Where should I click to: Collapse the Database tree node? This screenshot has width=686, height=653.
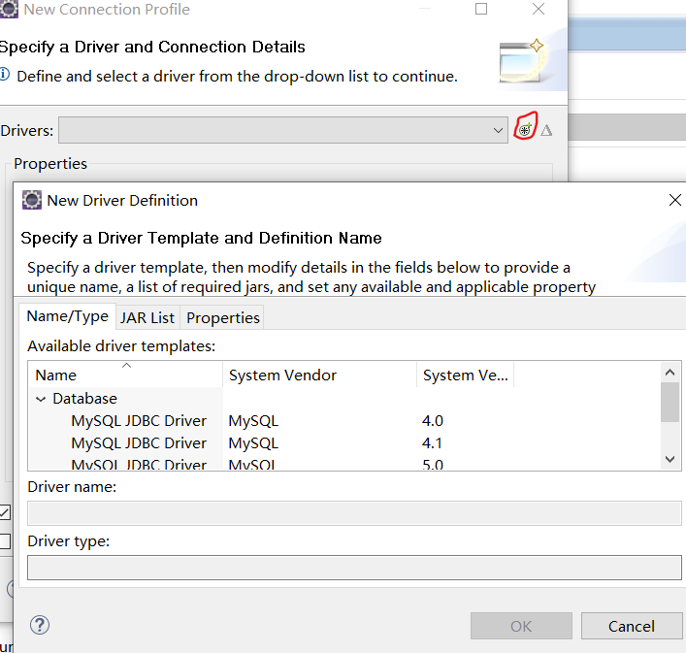click(x=41, y=399)
